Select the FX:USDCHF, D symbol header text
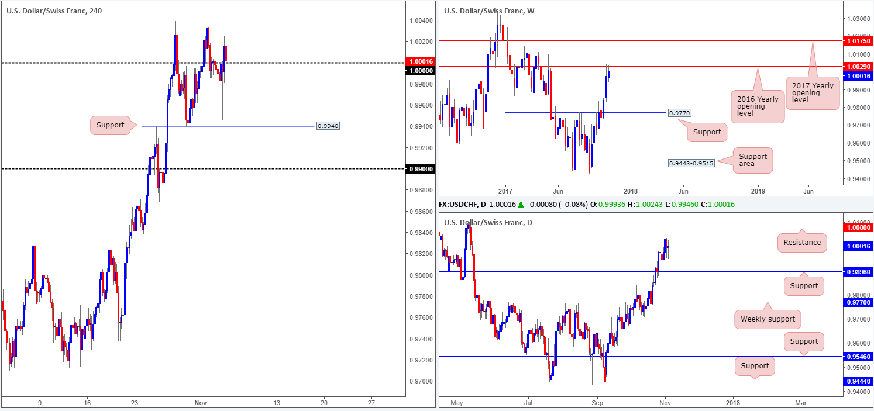The height and width of the screenshot is (411, 874). point(463,204)
